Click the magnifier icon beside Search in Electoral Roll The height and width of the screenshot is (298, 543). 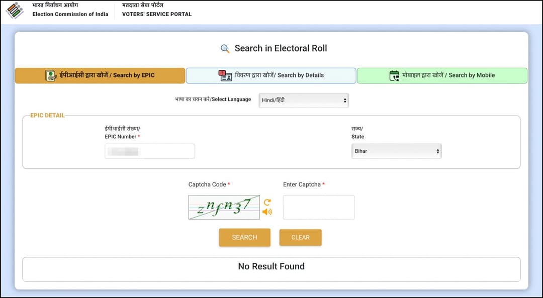click(225, 49)
